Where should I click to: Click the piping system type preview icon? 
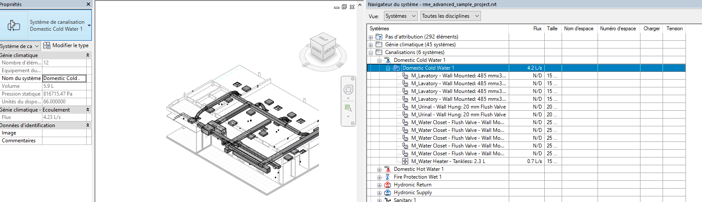[14, 26]
